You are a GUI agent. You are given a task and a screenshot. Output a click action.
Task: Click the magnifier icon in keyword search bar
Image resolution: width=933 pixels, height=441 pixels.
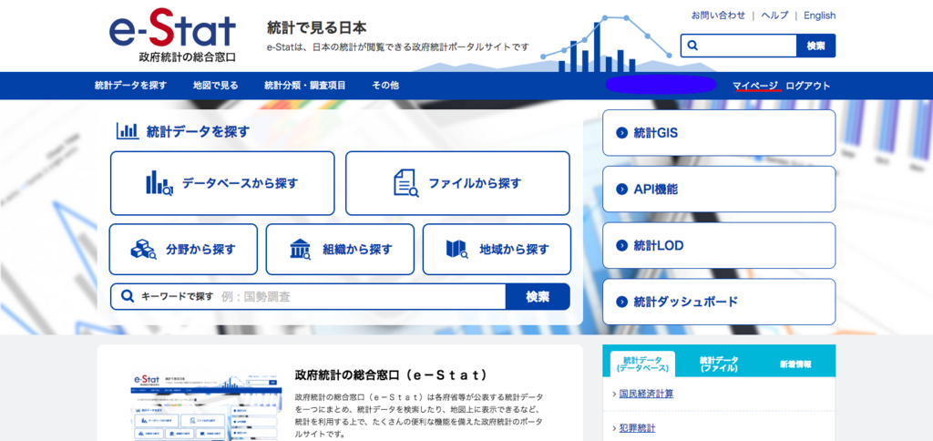coord(128,296)
